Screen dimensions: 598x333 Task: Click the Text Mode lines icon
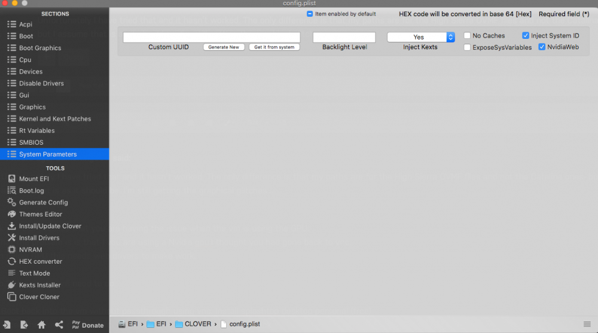(12, 273)
